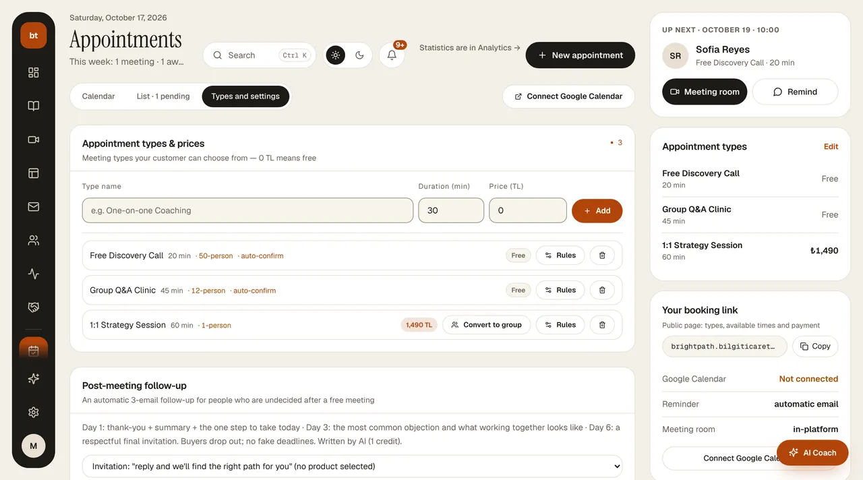Open Rules for 1:1 Strategy Session
This screenshot has height=480, width=863.
click(x=561, y=325)
